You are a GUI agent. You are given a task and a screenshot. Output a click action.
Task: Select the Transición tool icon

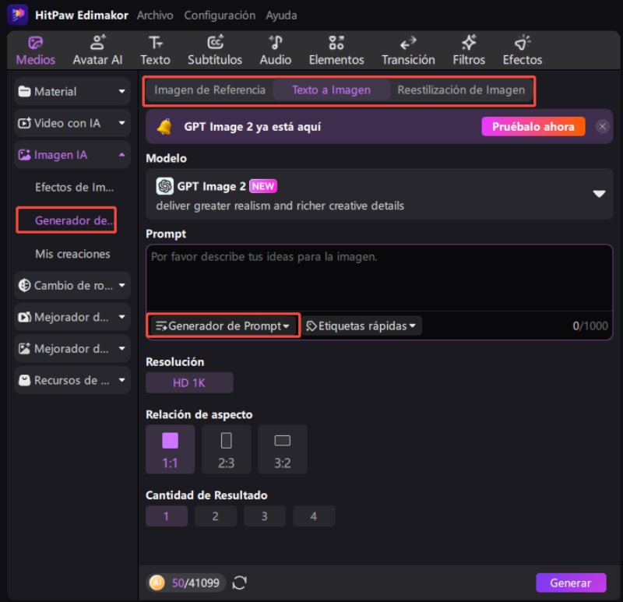[408, 43]
